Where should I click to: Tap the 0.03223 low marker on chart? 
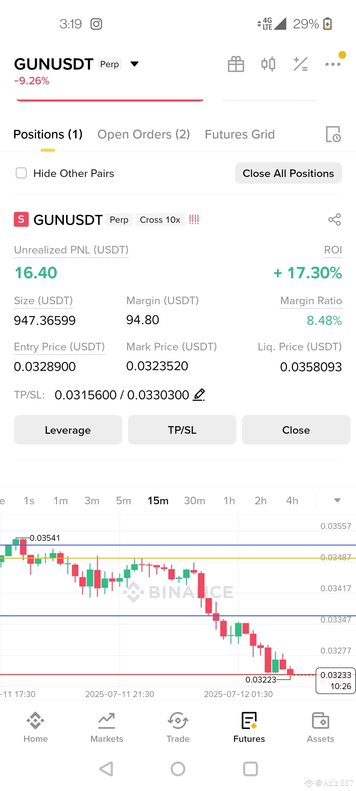(261, 680)
